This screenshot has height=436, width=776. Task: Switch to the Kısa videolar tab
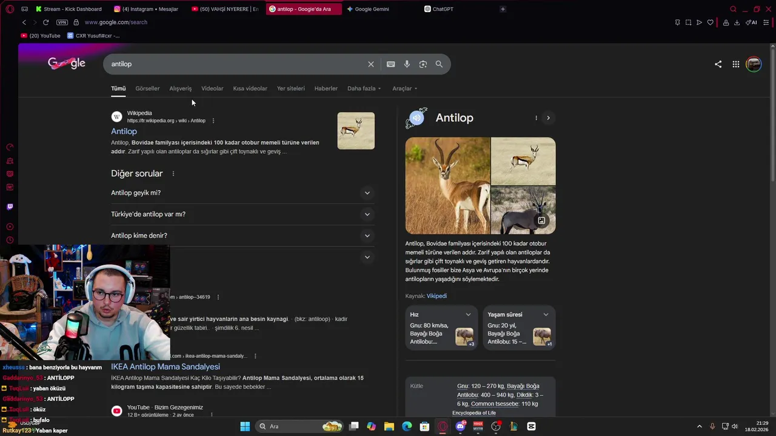coord(250,88)
